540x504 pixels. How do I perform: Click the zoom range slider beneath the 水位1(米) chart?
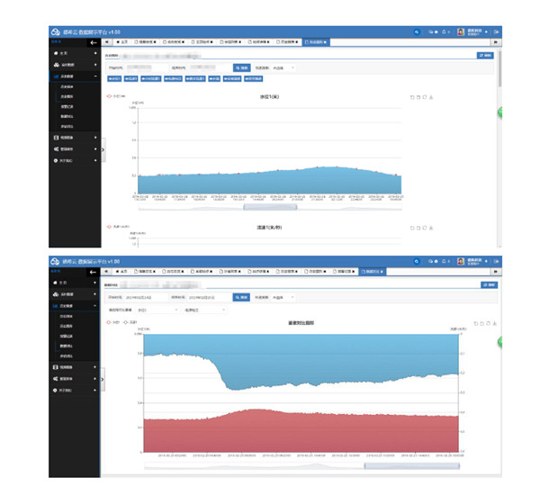point(256,207)
